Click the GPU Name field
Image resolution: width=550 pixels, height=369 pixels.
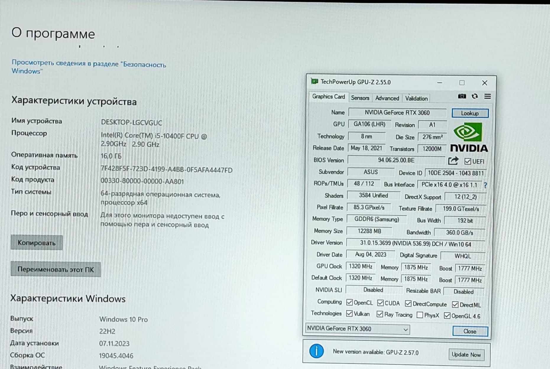[x=397, y=113]
